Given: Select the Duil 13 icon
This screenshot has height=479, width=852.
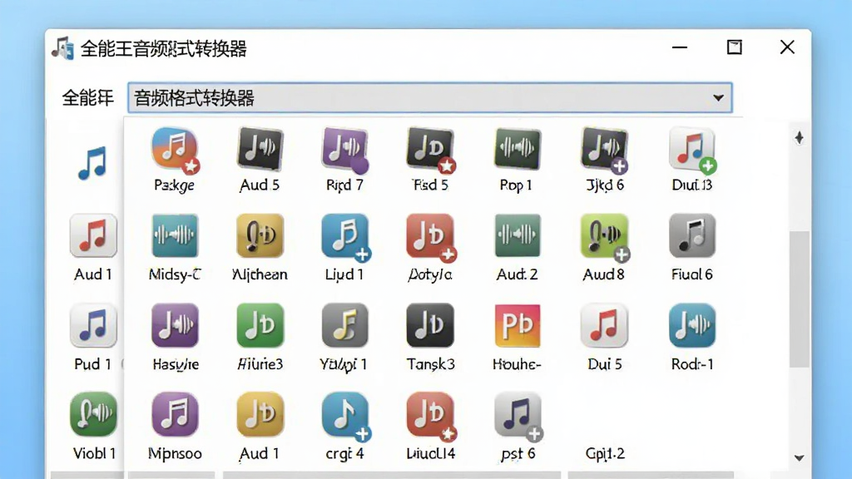Looking at the screenshot, I should [692, 150].
